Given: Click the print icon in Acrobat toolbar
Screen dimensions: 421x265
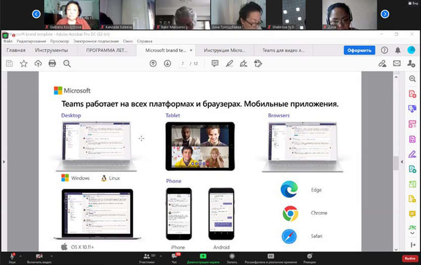Looking at the screenshot, I should 52,64.
